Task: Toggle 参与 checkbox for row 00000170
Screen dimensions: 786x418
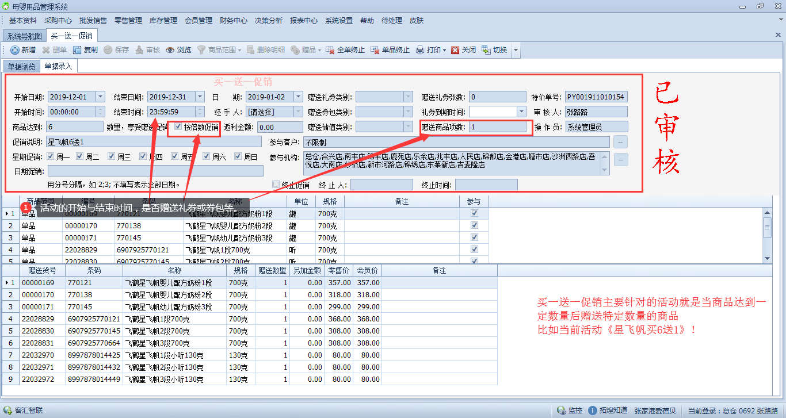Action: coord(474,225)
